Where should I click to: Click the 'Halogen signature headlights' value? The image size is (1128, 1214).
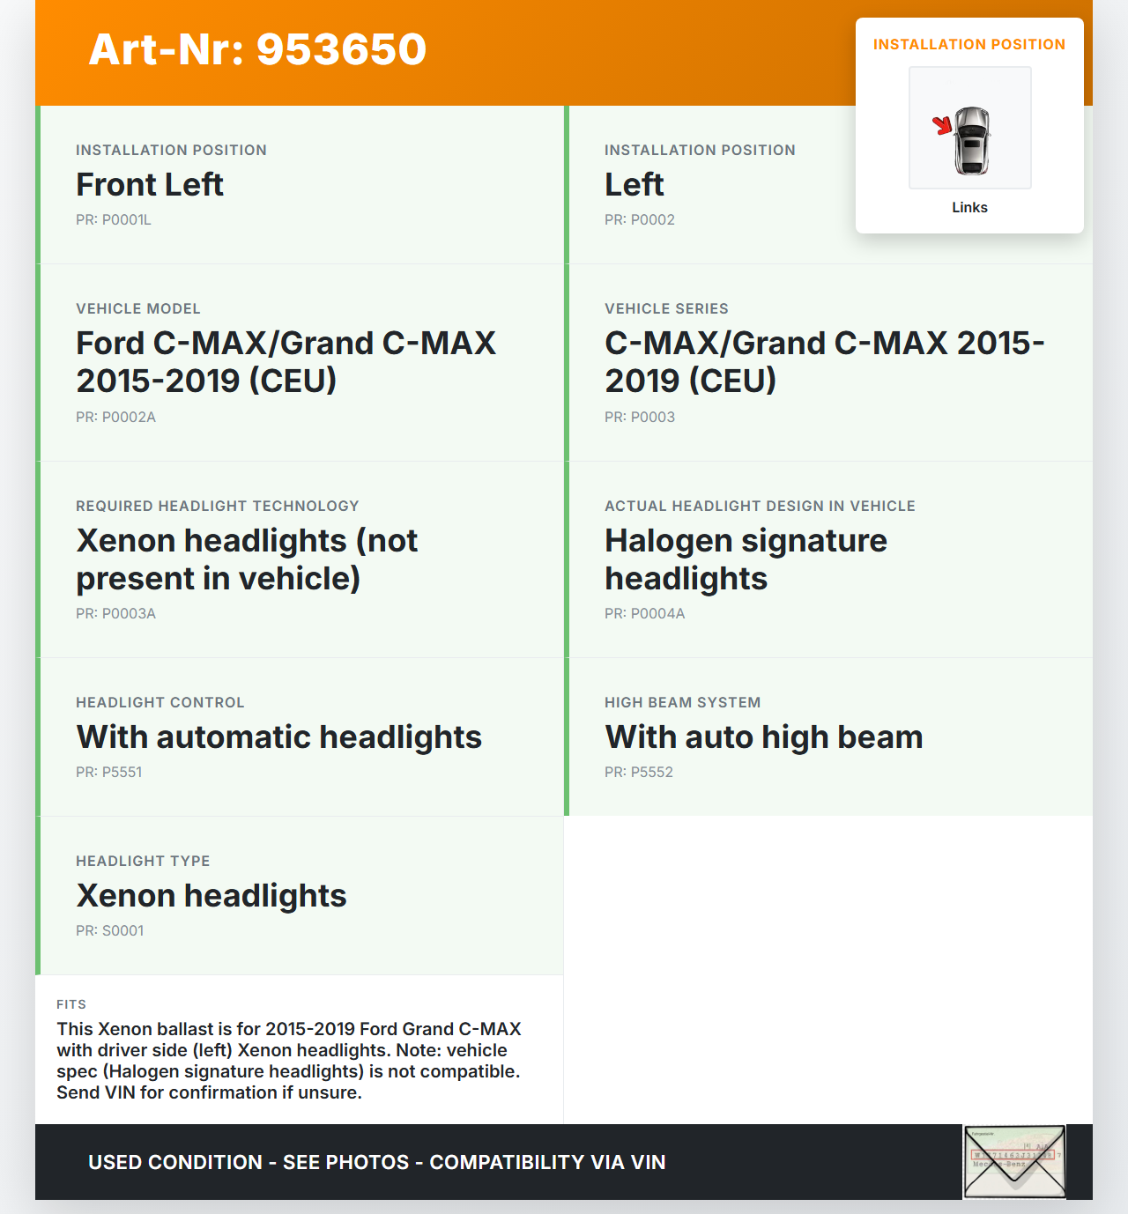[746, 559]
